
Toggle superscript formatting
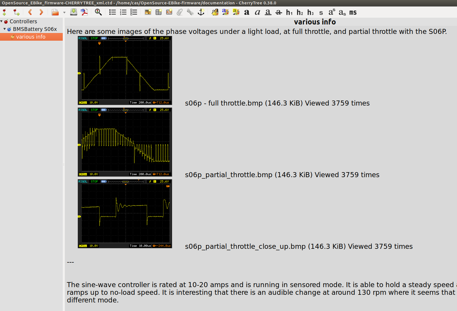coord(332,12)
